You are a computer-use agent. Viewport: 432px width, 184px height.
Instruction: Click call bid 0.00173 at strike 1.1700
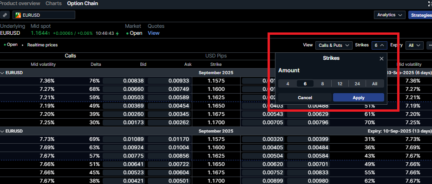[x=124, y=122]
